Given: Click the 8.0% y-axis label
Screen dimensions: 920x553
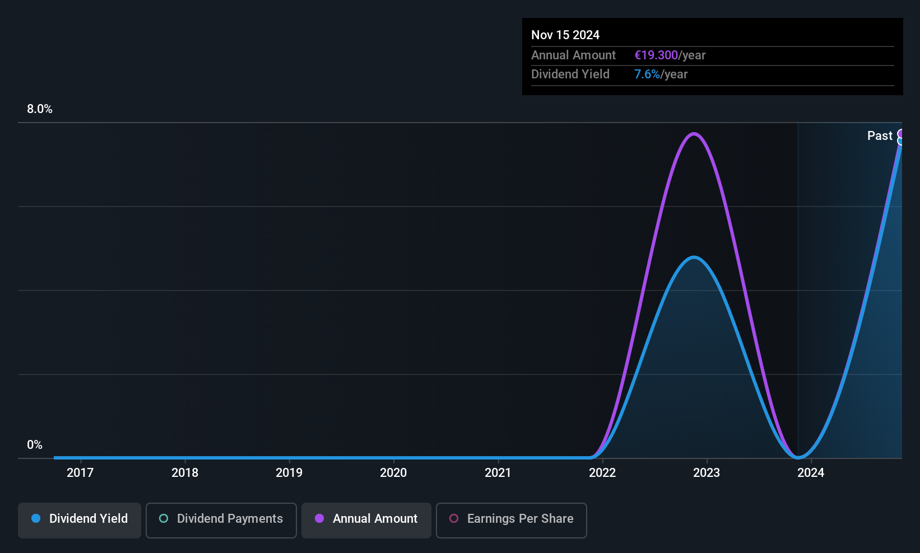Looking at the screenshot, I should tap(40, 109).
